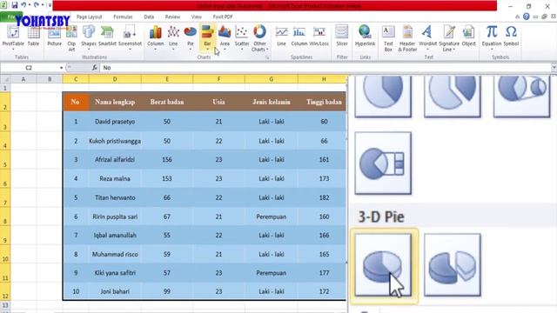Open the Pie chart dropdown

click(191, 37)
